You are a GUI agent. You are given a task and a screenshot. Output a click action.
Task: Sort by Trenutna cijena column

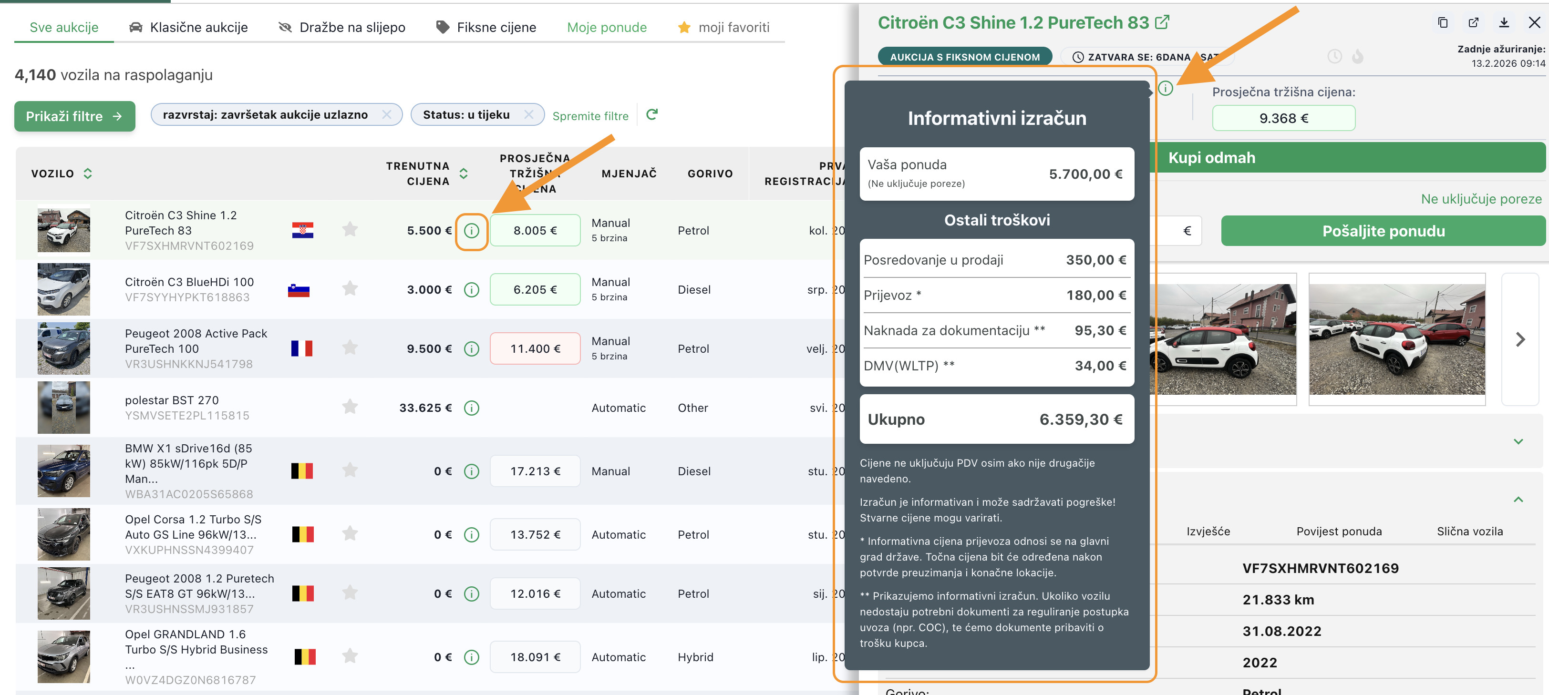(x=464, y=174)
